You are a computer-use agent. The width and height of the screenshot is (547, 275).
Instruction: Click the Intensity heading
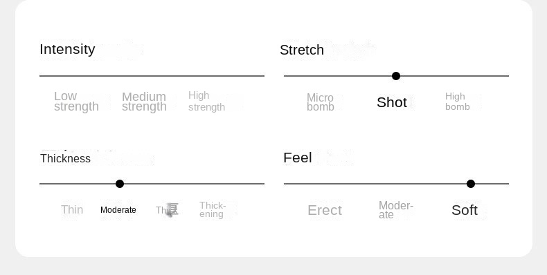[67, 50]
